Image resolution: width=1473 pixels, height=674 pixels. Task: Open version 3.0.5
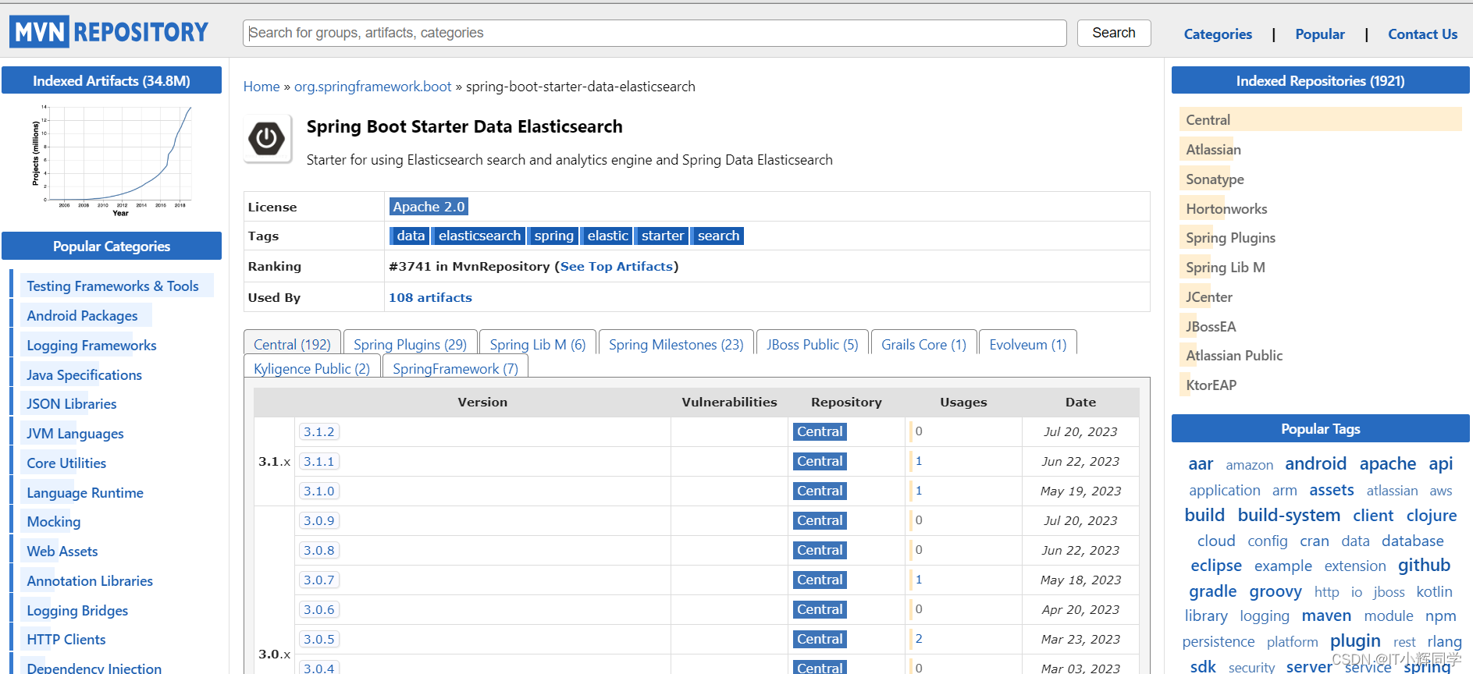click(x=318, y=640)
